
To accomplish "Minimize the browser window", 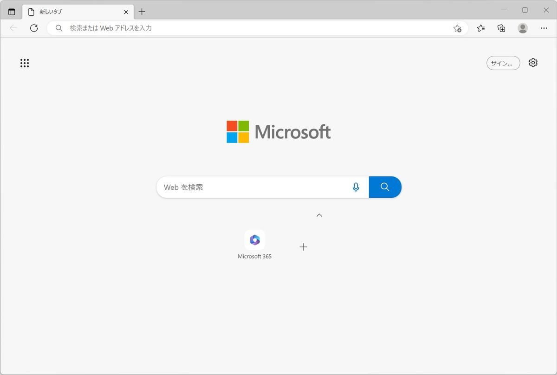I will 504,10.
